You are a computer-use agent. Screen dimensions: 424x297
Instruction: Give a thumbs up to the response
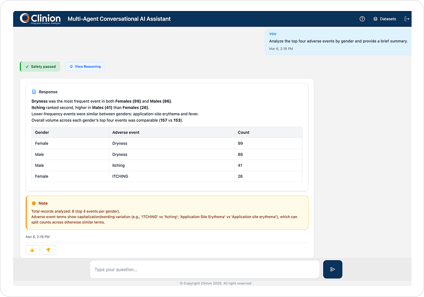pyautogui.click(x=32, y=250)
